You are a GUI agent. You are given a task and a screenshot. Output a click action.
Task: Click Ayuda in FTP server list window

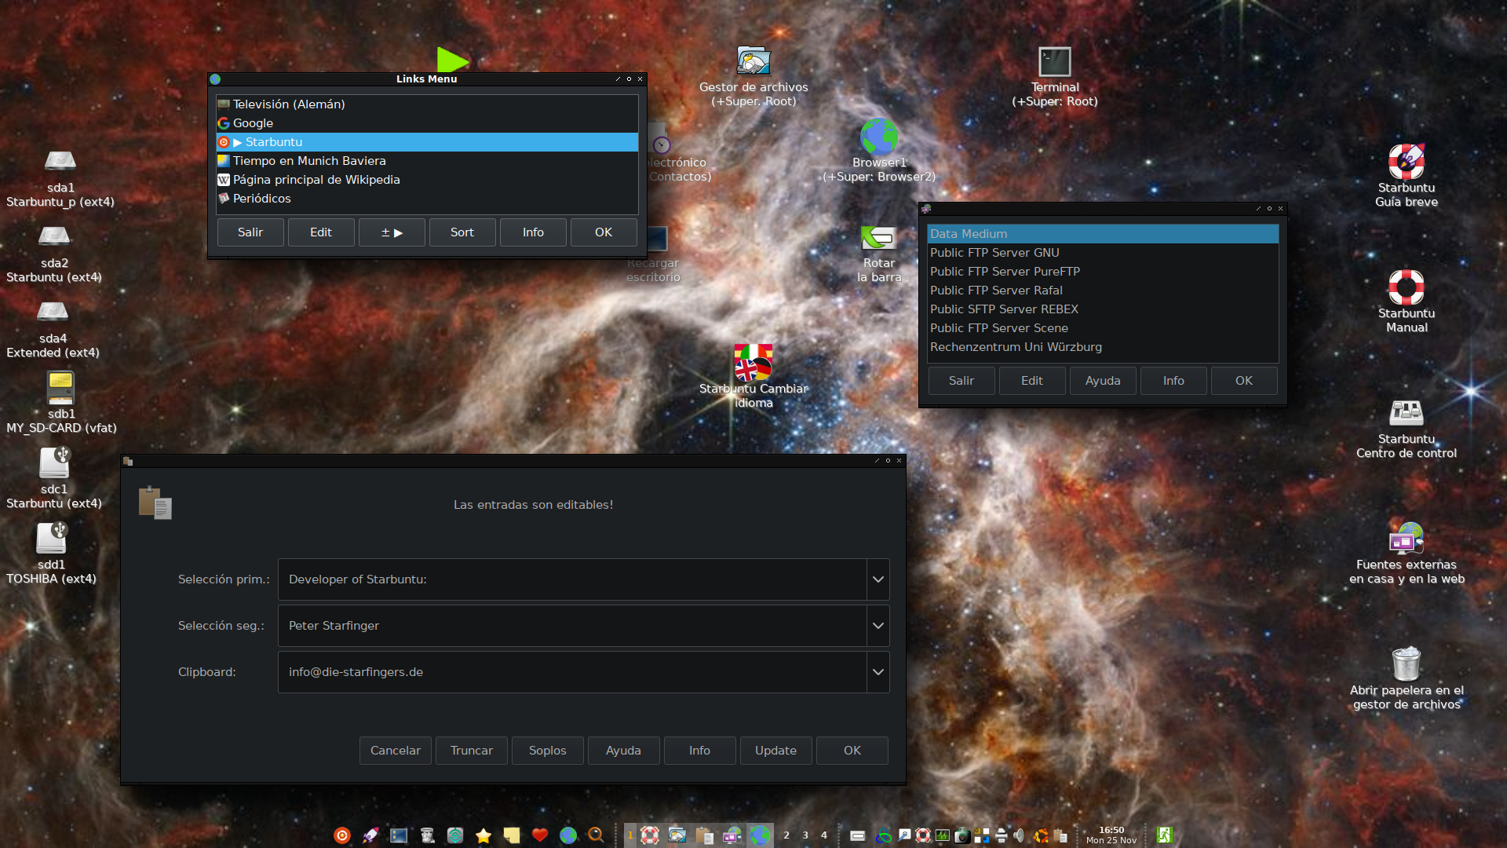1103,381
